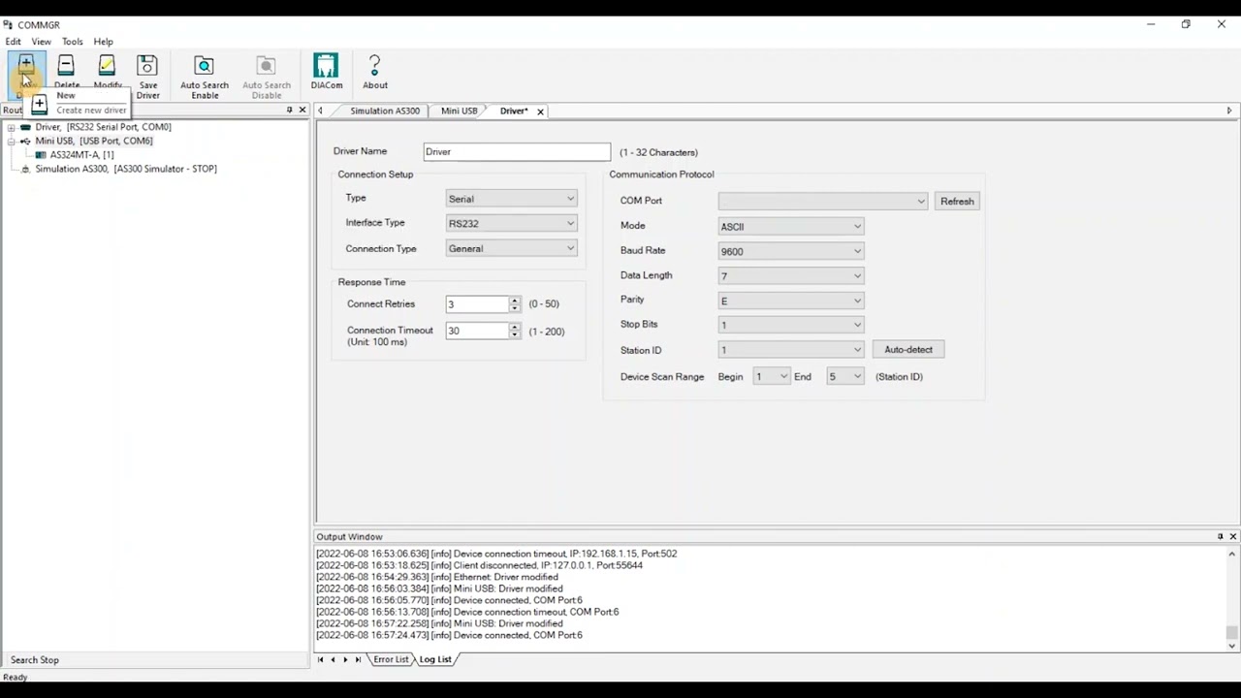The width and height of the screenshot is (1241, 698).
Task: Select Simulation AS300 Simulator tree item
Action: tap(126, 169)
